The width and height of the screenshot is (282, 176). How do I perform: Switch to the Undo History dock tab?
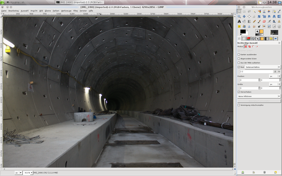click(271, 39)
